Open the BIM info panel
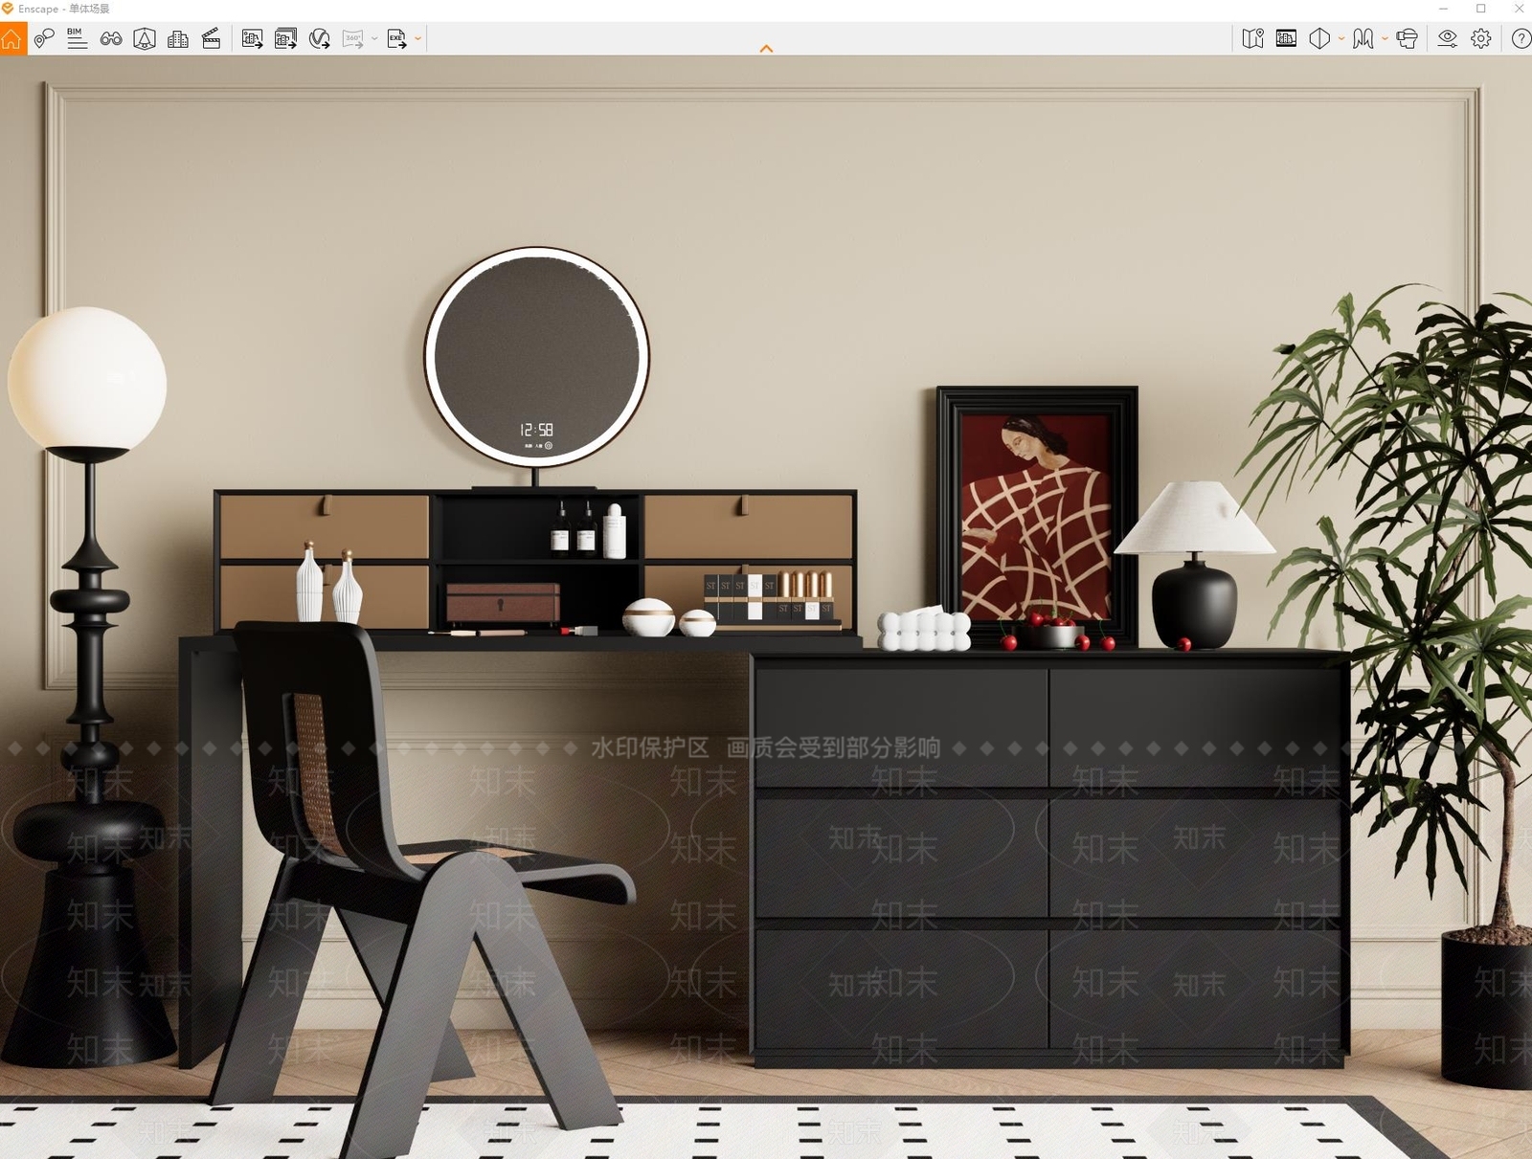Image resolution: width=1532 pixels, height=1159 pixels. 78,38
